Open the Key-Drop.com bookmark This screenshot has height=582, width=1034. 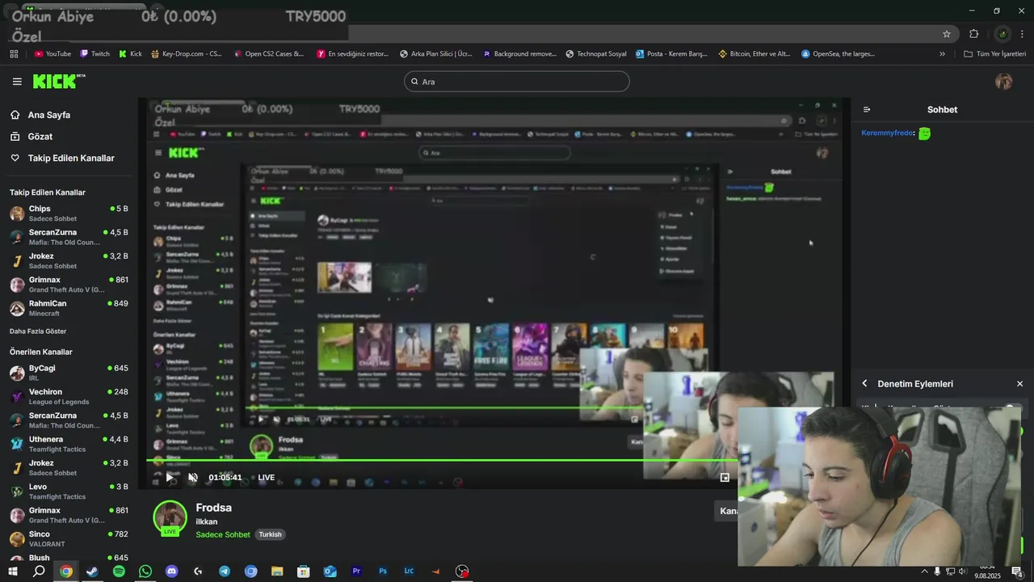(187, 54)
